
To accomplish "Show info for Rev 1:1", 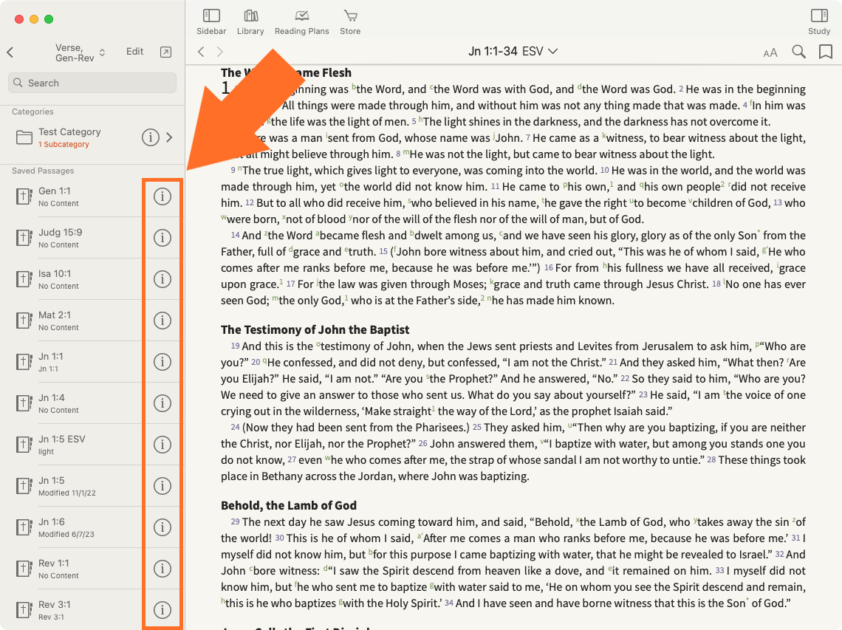I will (x=162, y=569).
